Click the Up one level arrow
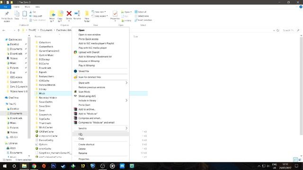Image resolution: width=303 pixels, height=170 pixels. 18,30
